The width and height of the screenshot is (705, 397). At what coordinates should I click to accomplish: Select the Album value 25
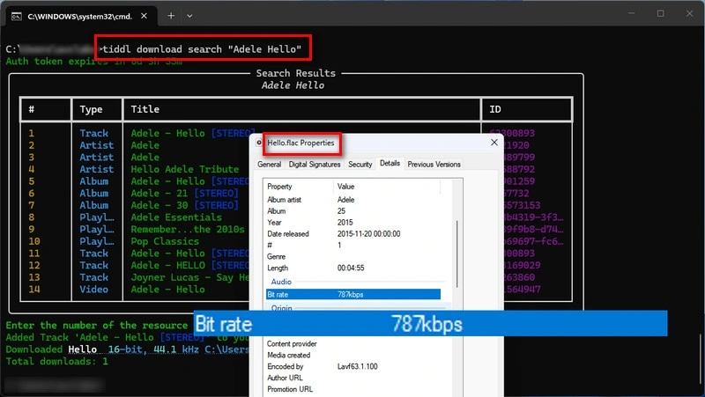point(341,211)
